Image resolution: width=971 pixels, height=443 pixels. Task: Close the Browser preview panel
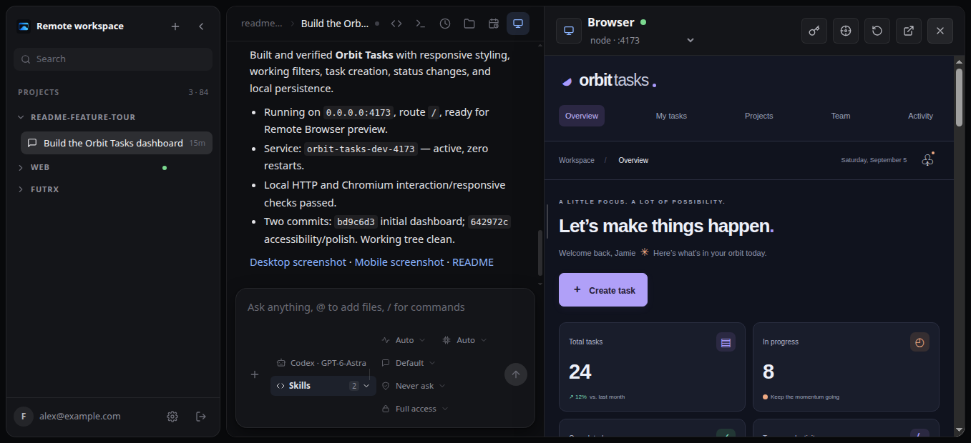pyautogui.click(x=940, y=31)
